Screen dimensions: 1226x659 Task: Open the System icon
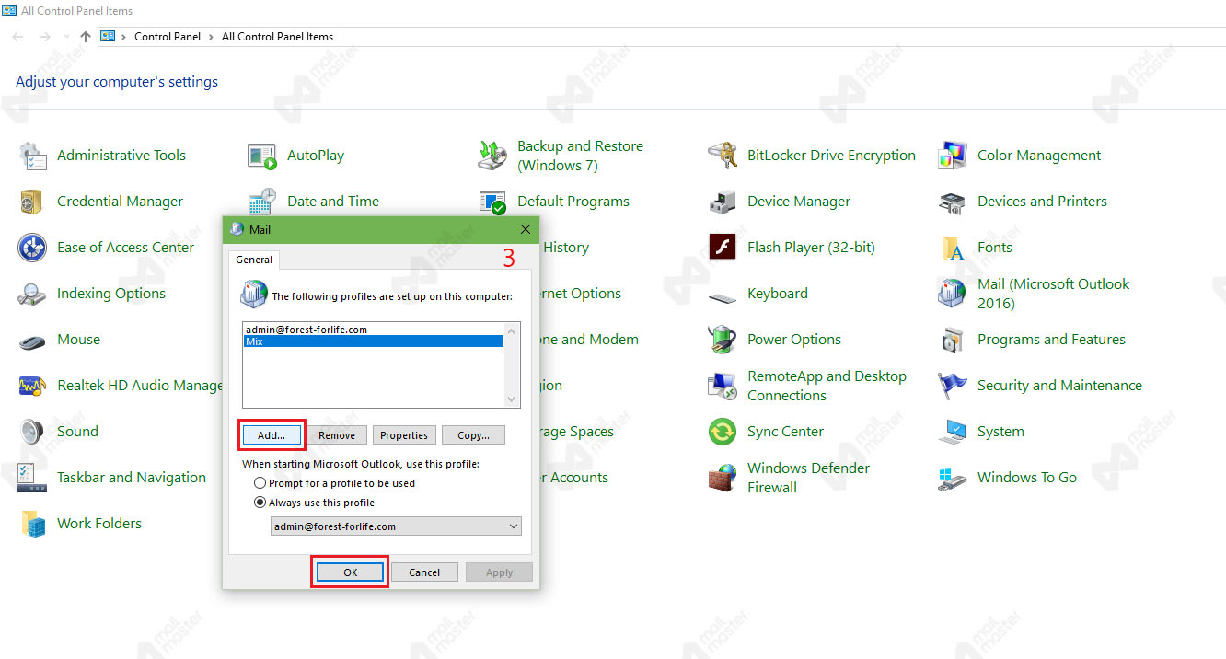pyautogui.click(x=953, y=432)
